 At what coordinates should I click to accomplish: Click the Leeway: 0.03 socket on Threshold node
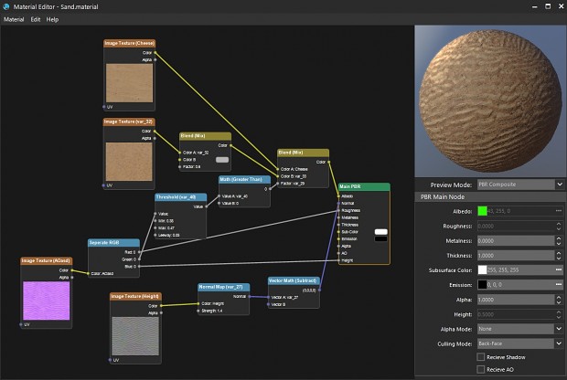tap(155, 235)
